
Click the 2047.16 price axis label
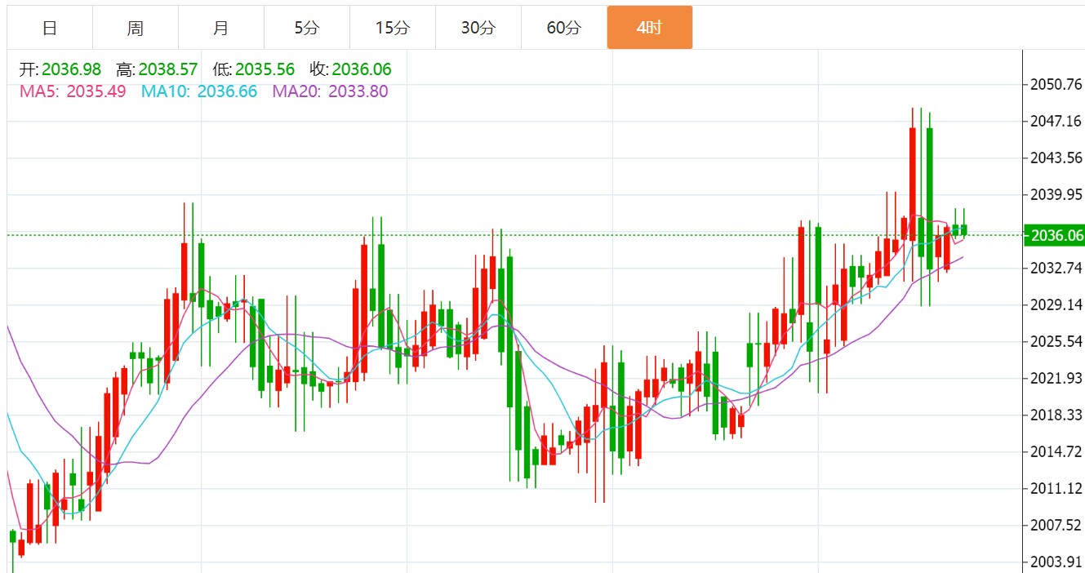pyautogui.click(x=1056, y=122)
